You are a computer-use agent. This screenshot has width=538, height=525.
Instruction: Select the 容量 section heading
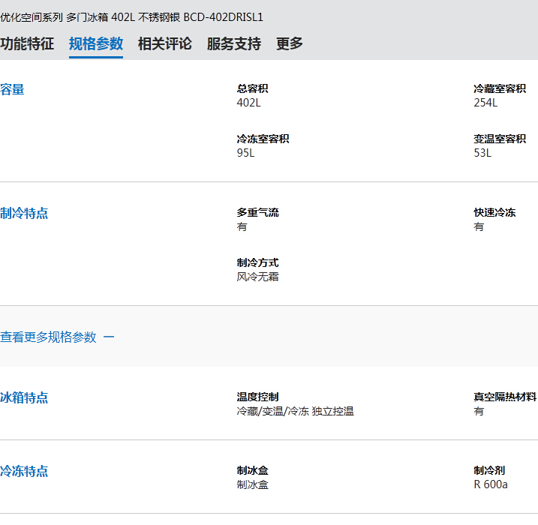tap(12, 89)
